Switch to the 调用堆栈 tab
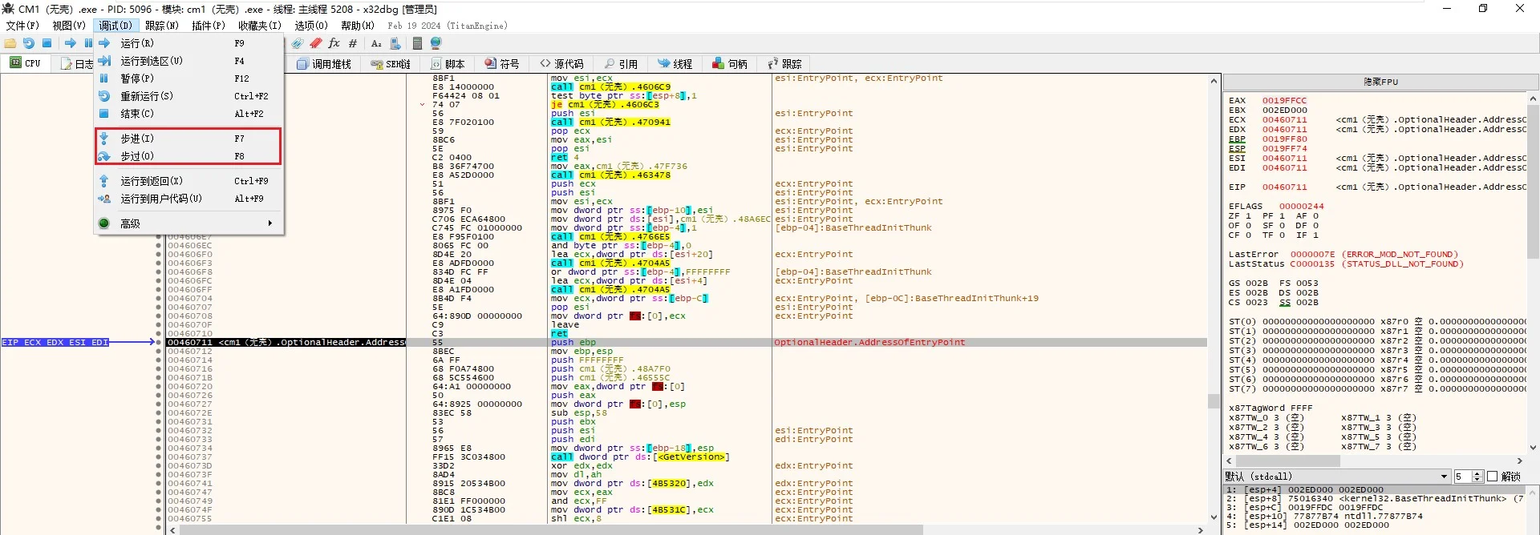Image resolution: width=1540 pixels, height=535 pixels. pos(324,64)
